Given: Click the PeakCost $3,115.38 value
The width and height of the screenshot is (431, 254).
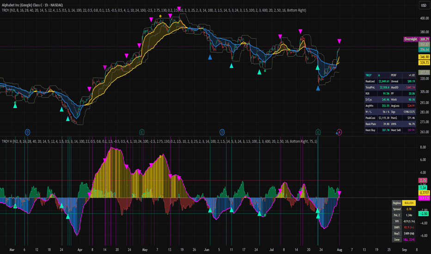Looking at the screenshot, I should pyautogui.click(x=384, y=118).
